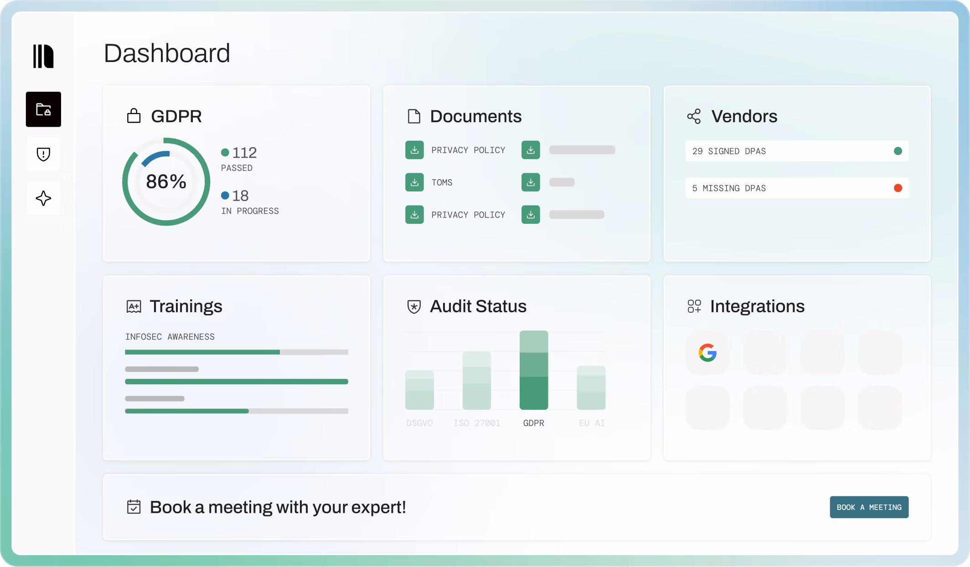Viewport: 970px width, 567px height.
Task: Click Book a meeting with your expert text
Action: 278,507
